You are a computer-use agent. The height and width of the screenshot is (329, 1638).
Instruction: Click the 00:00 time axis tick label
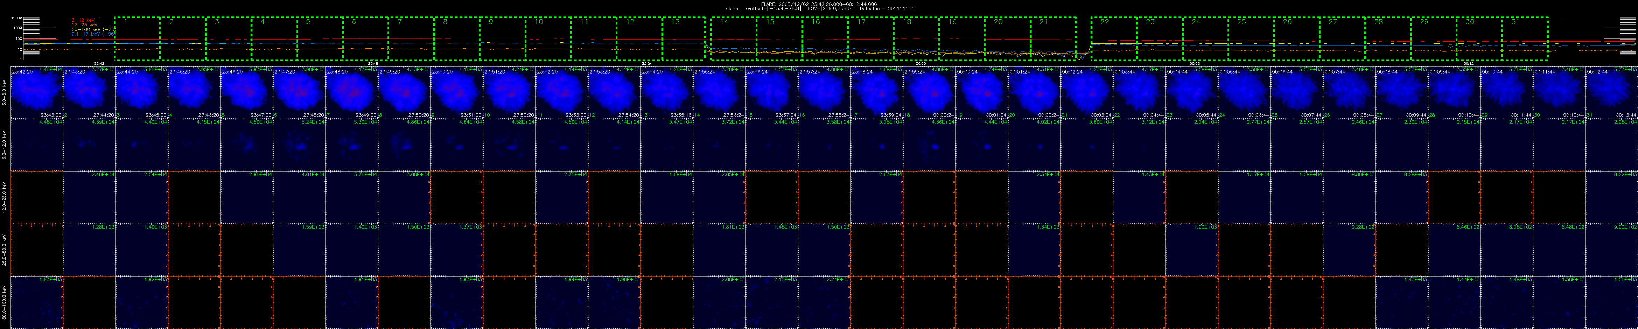(x=920, y=64)
